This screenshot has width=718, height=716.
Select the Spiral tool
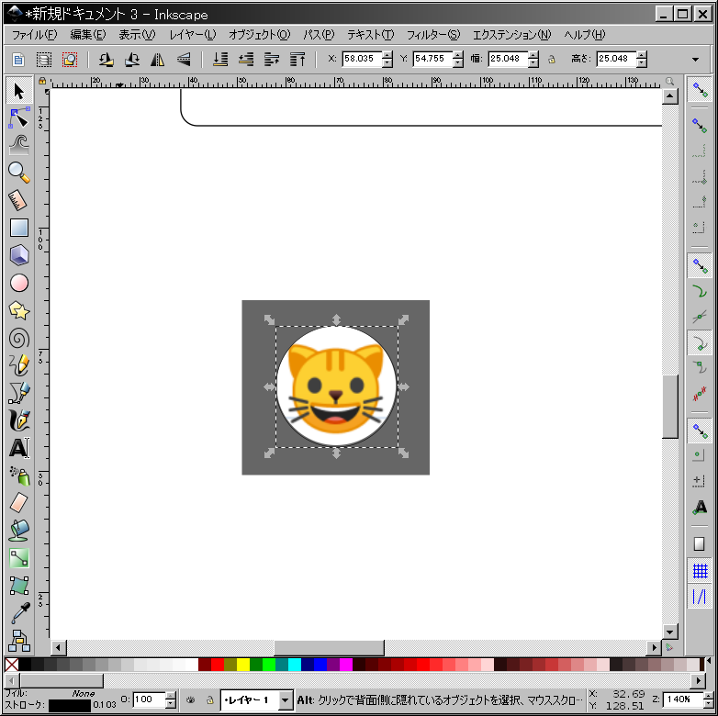(18, 339)
